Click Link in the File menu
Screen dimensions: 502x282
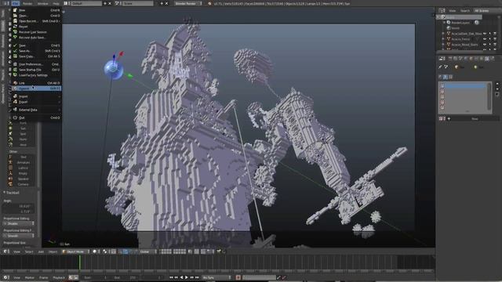point(36,83)
